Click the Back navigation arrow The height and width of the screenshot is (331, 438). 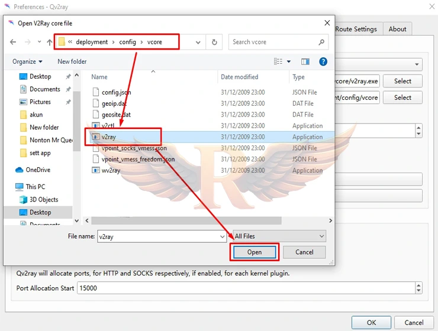pos(13,43)
